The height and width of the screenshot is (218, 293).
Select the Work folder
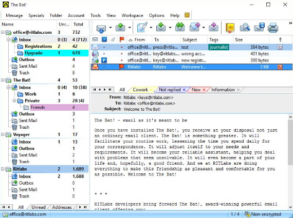(31, 94)
